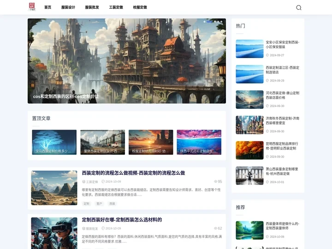Screen dimensions: 332x249
Task: Open hot article 昆明西服定制品牌排行榜
Action: (282, 146)
